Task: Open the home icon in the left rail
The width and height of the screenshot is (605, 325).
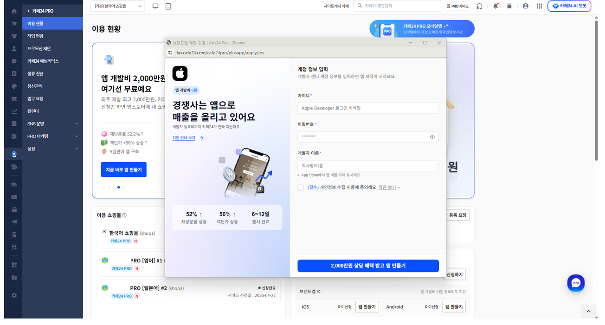Action: point(14,11)
